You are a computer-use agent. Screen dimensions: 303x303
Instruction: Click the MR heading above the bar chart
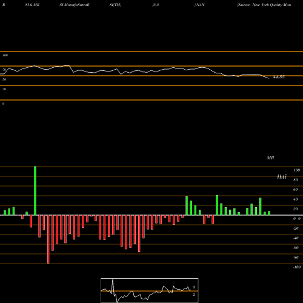(x=270, y=158)
